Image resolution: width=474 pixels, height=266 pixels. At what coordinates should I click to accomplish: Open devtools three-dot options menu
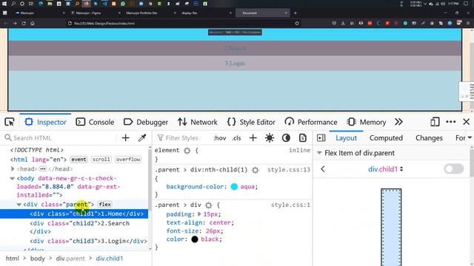[451, 122]
